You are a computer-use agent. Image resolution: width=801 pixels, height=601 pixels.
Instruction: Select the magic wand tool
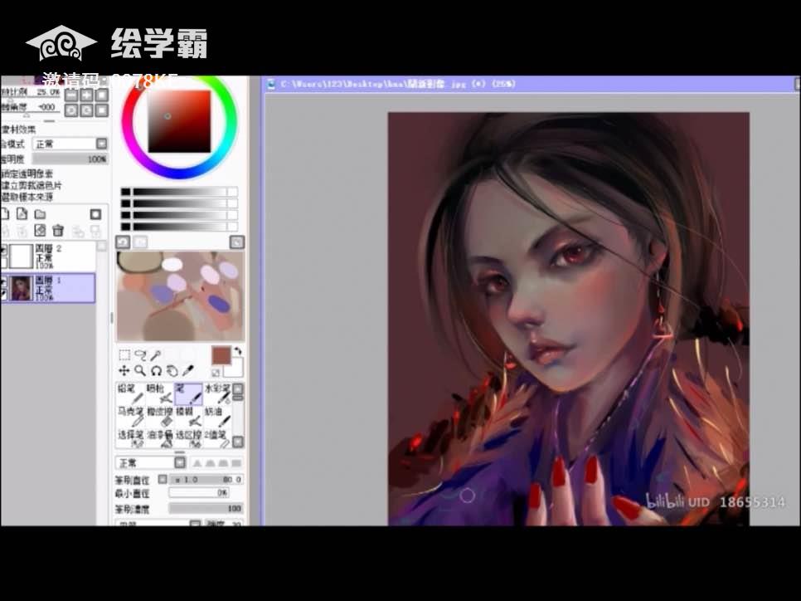point(156,354)
